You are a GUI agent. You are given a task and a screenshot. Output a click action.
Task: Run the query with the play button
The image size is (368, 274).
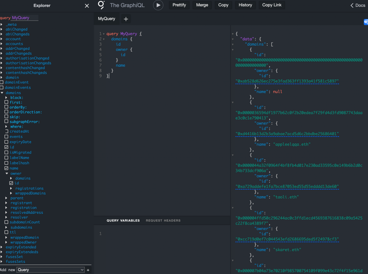pos(158,5)
